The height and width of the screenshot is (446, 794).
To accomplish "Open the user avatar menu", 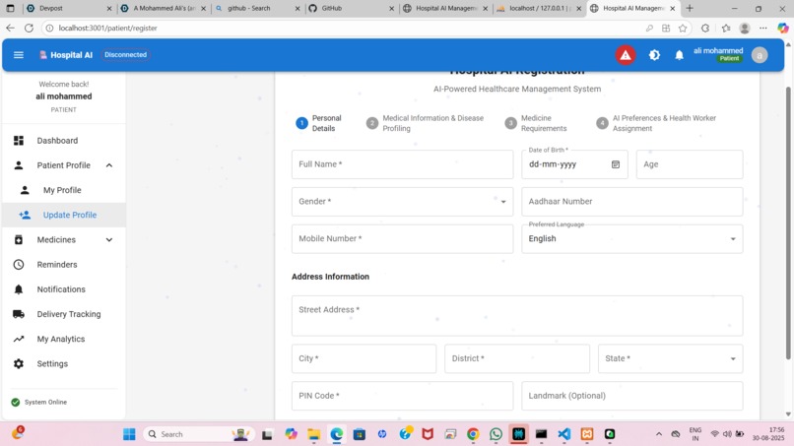I will click(760, 55).
